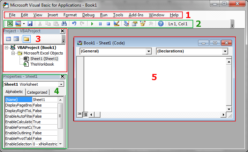Image resolution: width=248 pixels, height=152 pixels.
Task: Click code window horizontal scroll right arrow
Action: [223, 115]
